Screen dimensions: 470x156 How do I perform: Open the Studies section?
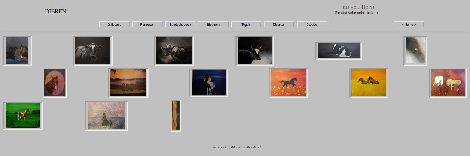312,24
